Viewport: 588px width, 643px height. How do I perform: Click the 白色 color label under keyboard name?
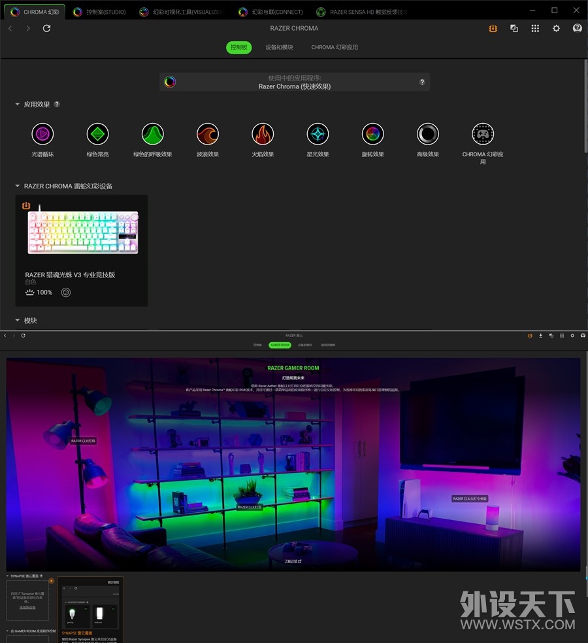pos(31,282)
